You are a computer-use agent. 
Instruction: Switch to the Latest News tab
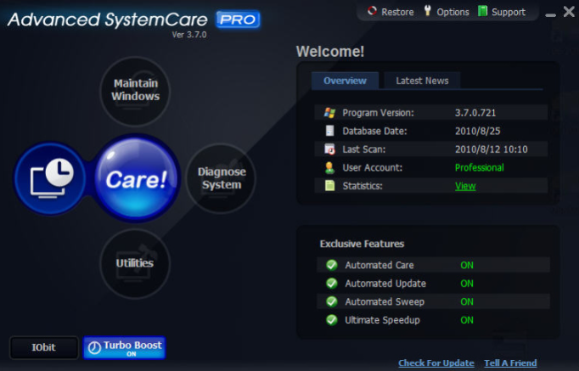422,81
